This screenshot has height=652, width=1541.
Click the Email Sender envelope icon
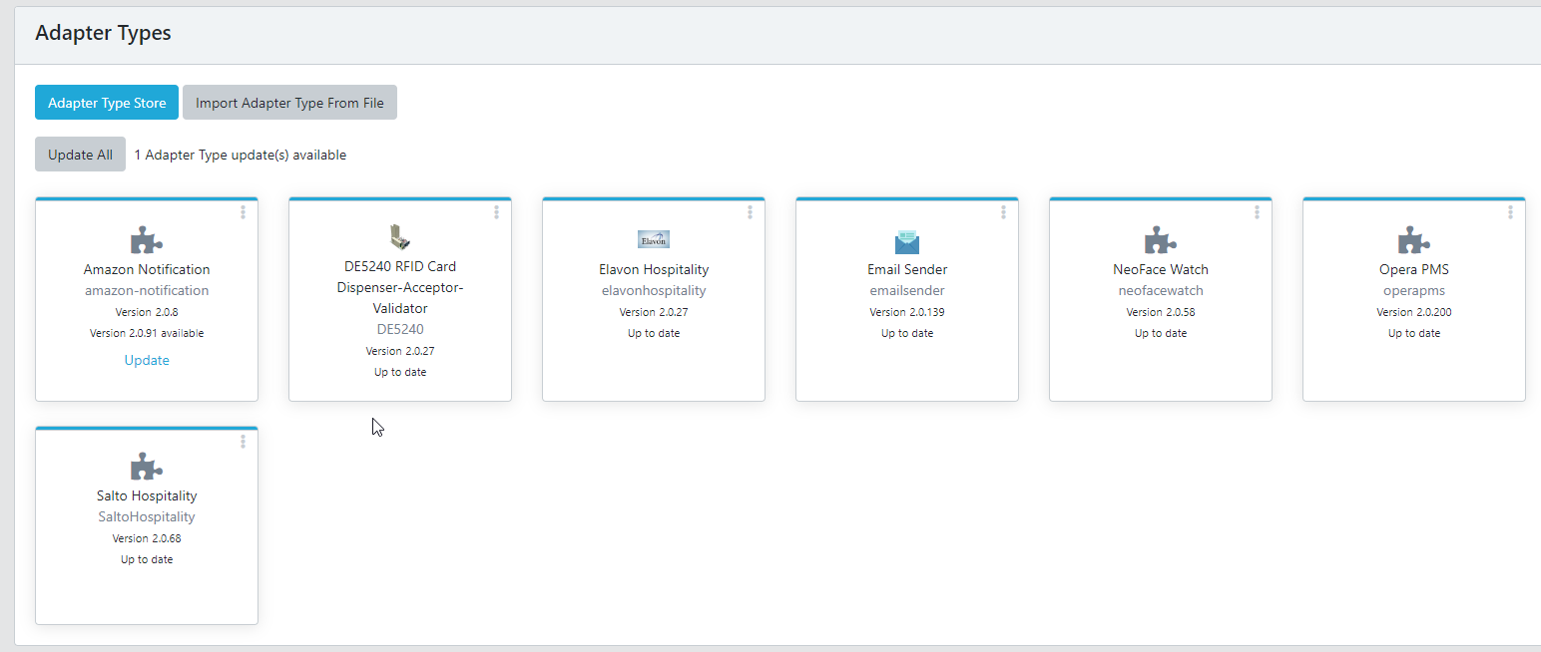click(907, 241)
